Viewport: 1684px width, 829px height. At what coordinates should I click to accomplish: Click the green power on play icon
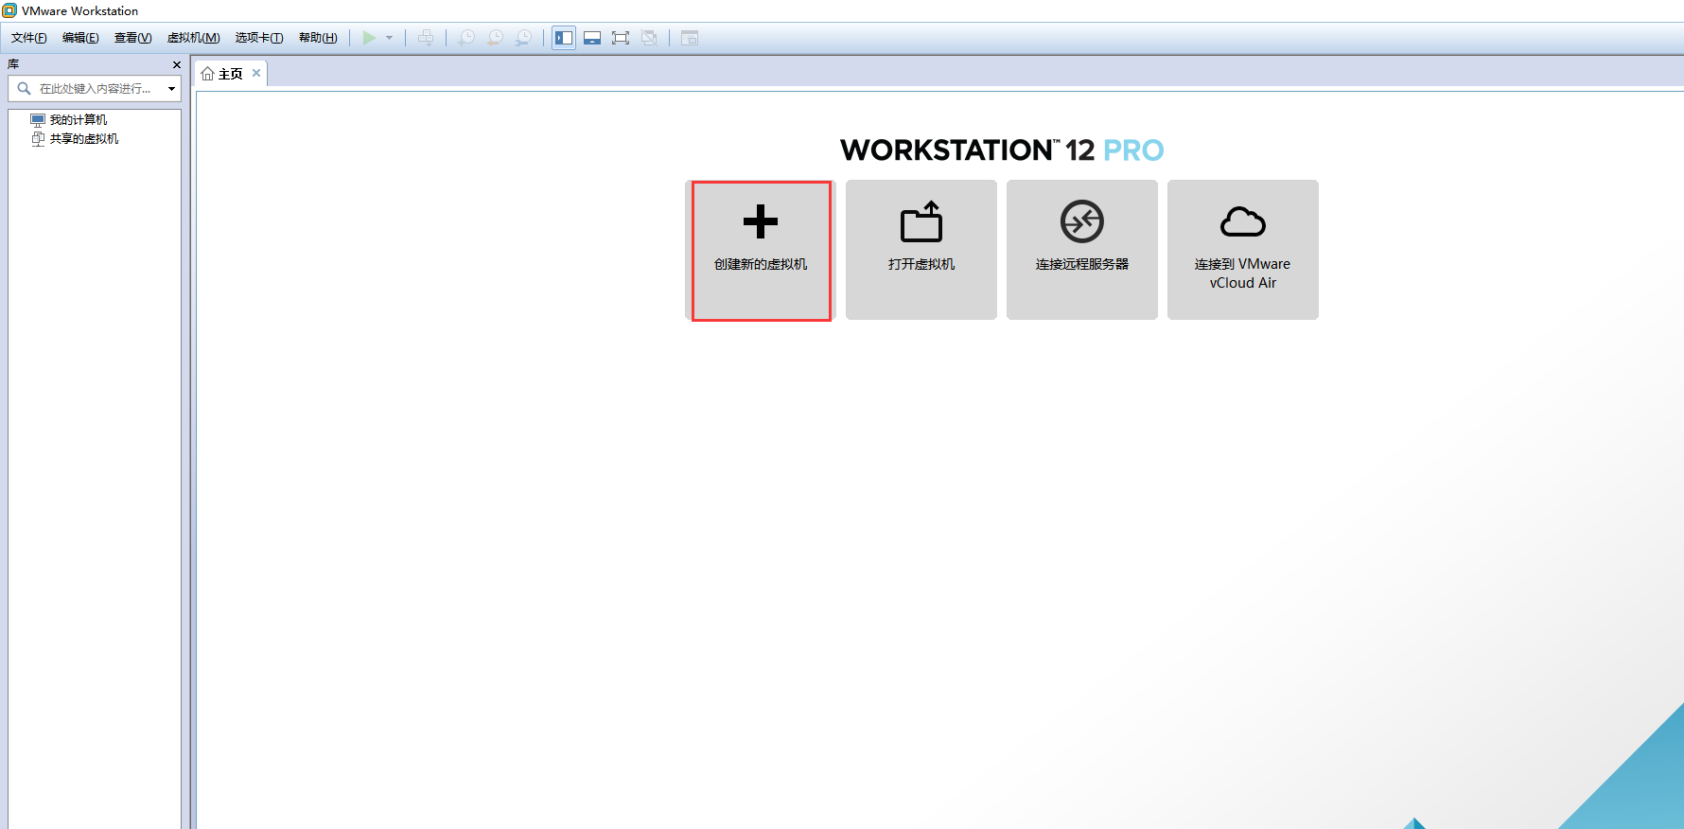pos(369,38)
